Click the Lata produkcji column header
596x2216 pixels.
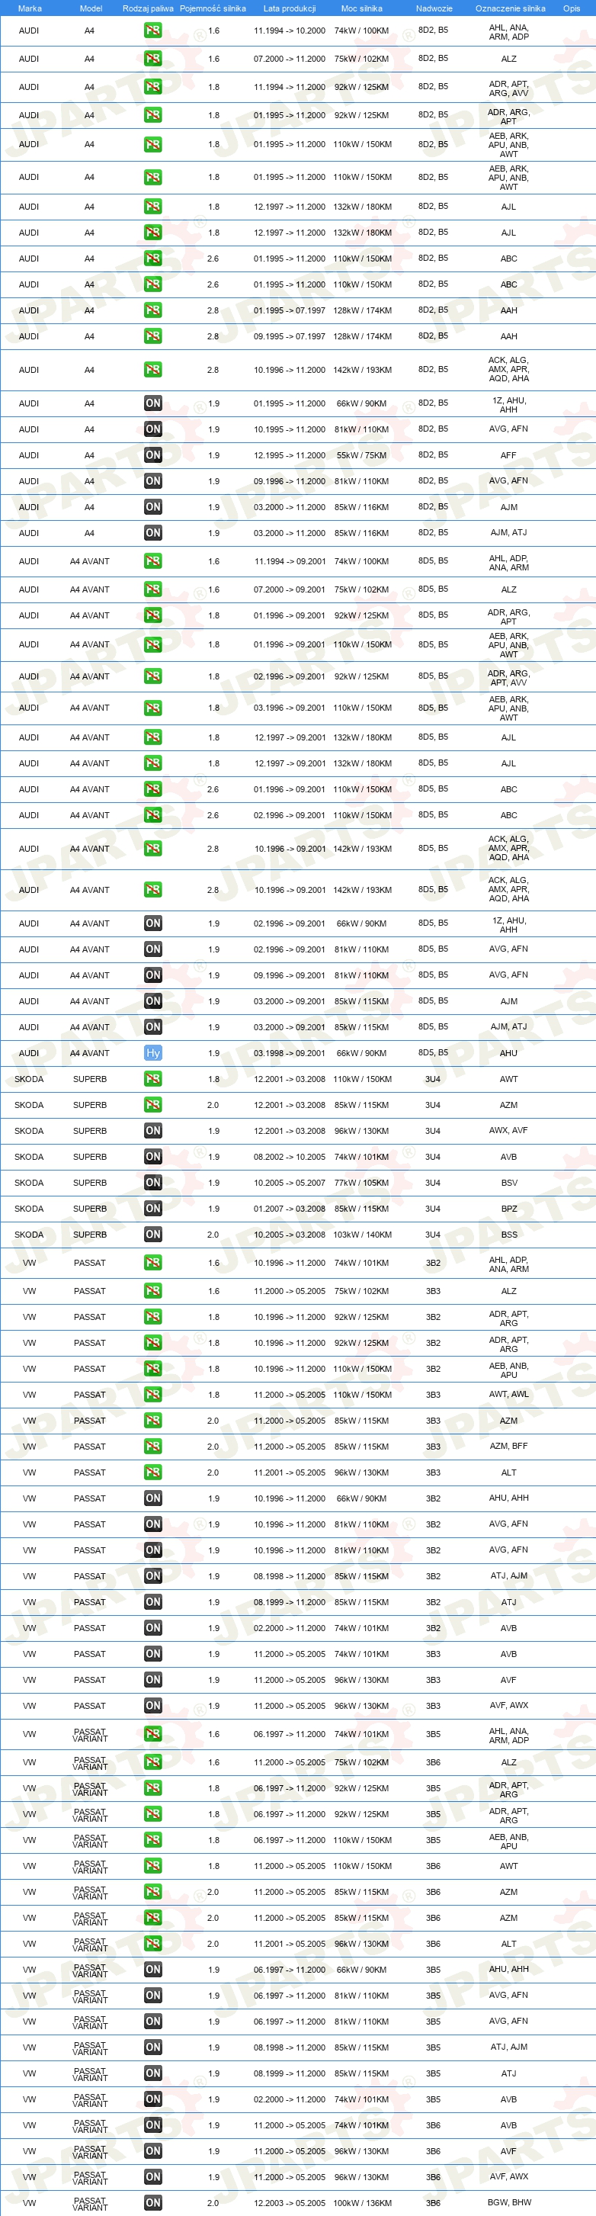[289, 8]
